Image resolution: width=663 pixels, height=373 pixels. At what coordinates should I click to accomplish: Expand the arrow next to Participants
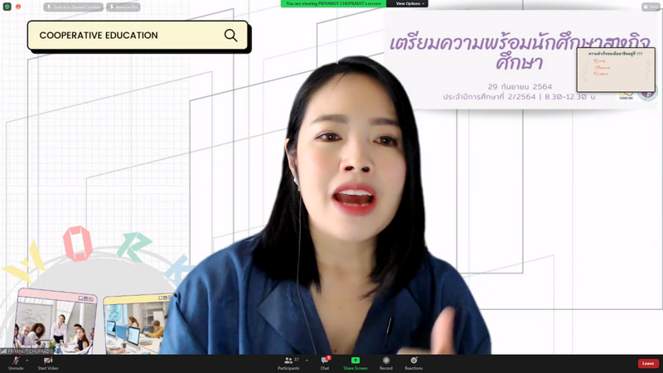307,360
